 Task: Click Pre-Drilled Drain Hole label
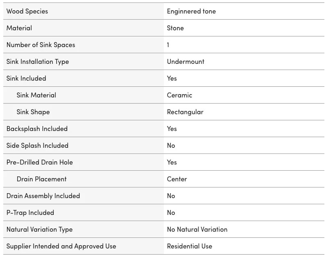click(40, 162)
